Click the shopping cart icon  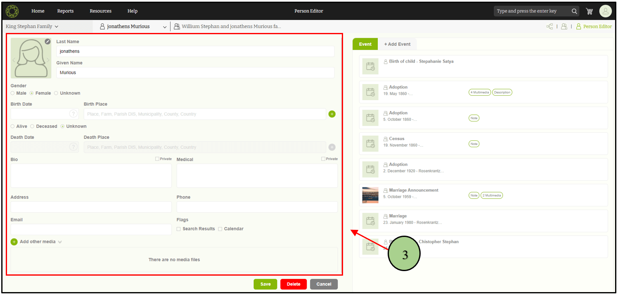tap(589, 11)
